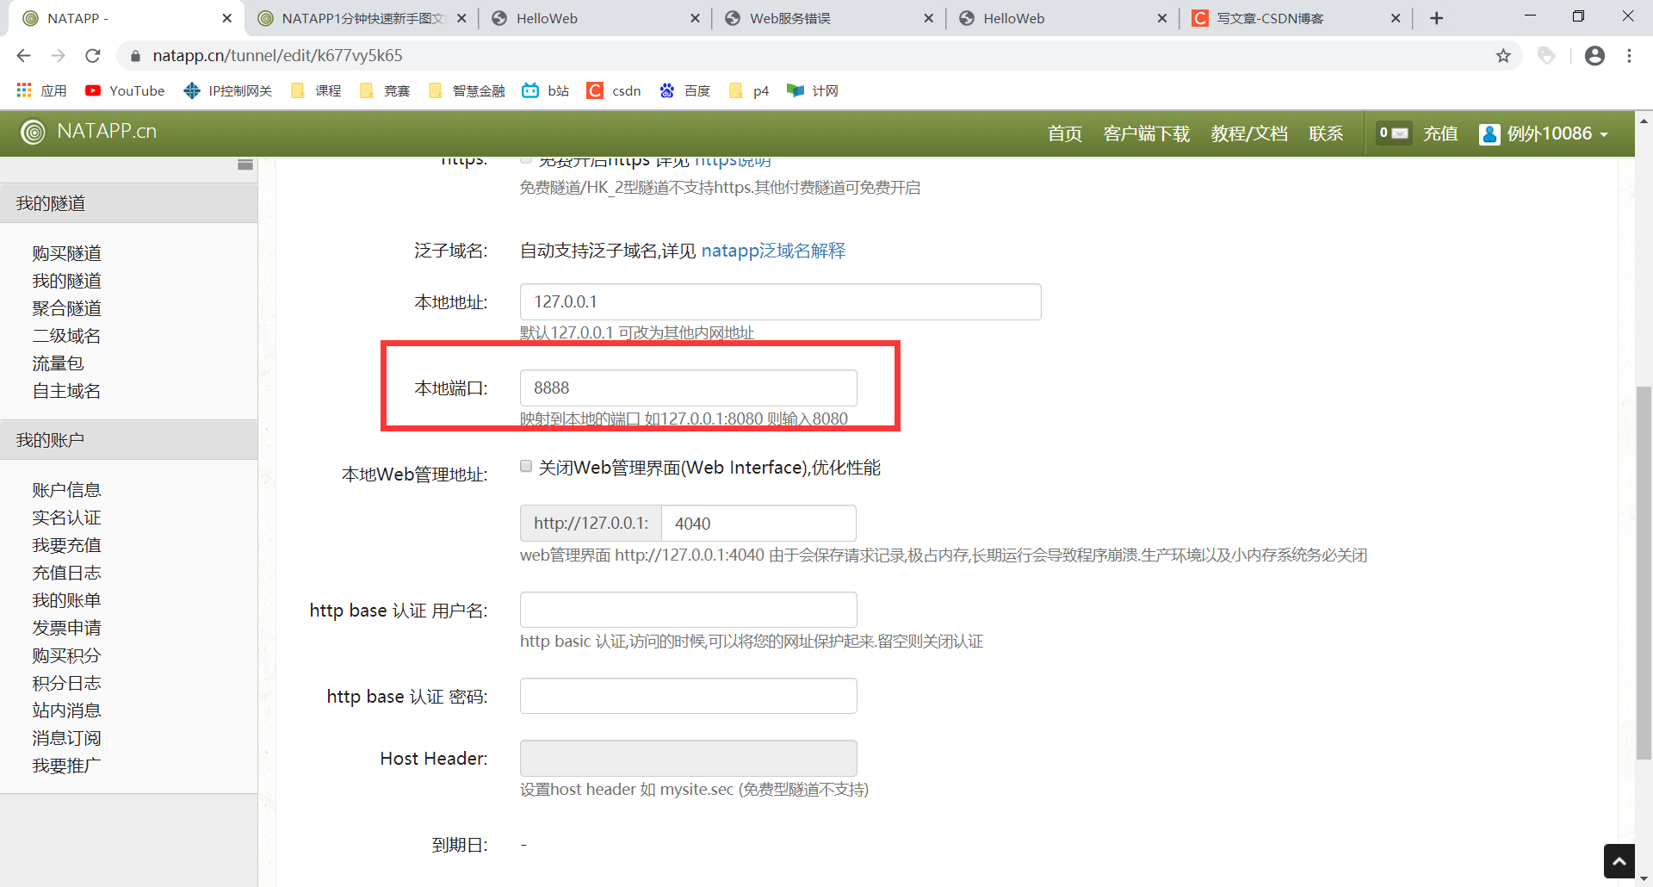
Task: Open the 课程 bookmark folder
Action: (x=316, y=90)
